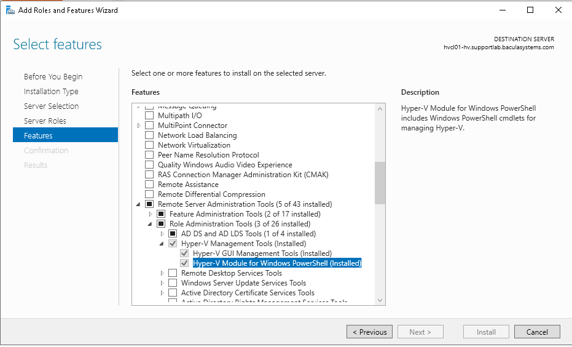Viewport: 572px width, 347px height.
Task: Select Remote Server Administration Tools label
Action: [245, 204]
